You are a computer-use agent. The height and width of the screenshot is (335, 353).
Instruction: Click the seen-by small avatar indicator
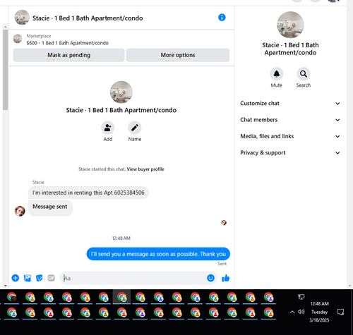[x=224, y=223]
